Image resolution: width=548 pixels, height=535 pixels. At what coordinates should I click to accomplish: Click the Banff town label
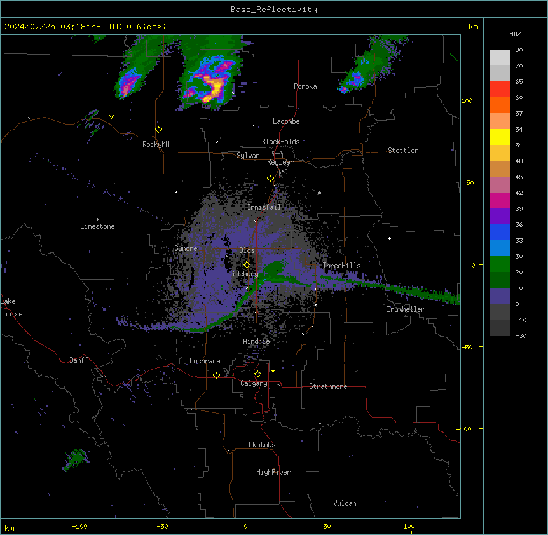coord(79,360)
